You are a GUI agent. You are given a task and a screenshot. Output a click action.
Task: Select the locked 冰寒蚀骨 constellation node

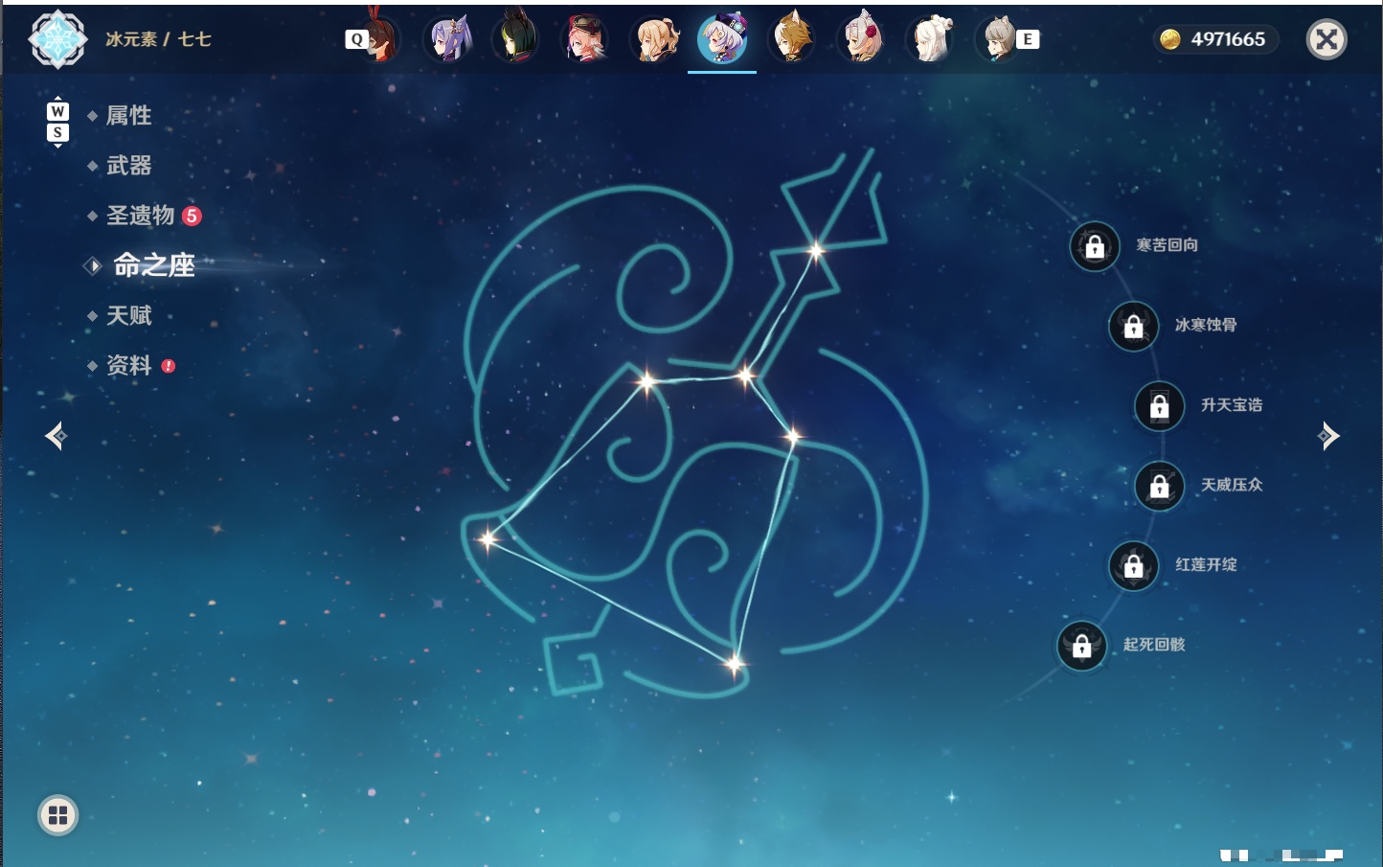click(1134, 327)
